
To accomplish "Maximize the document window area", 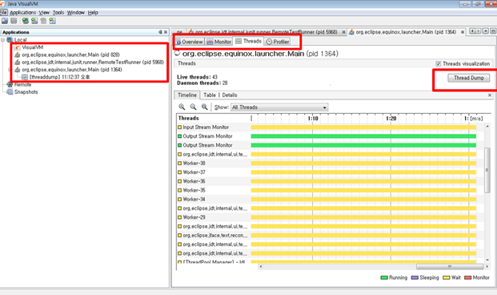I will click(493, 31).
